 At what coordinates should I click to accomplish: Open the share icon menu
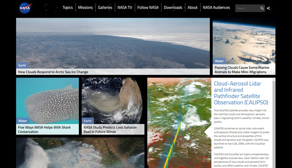coord(268,8)
